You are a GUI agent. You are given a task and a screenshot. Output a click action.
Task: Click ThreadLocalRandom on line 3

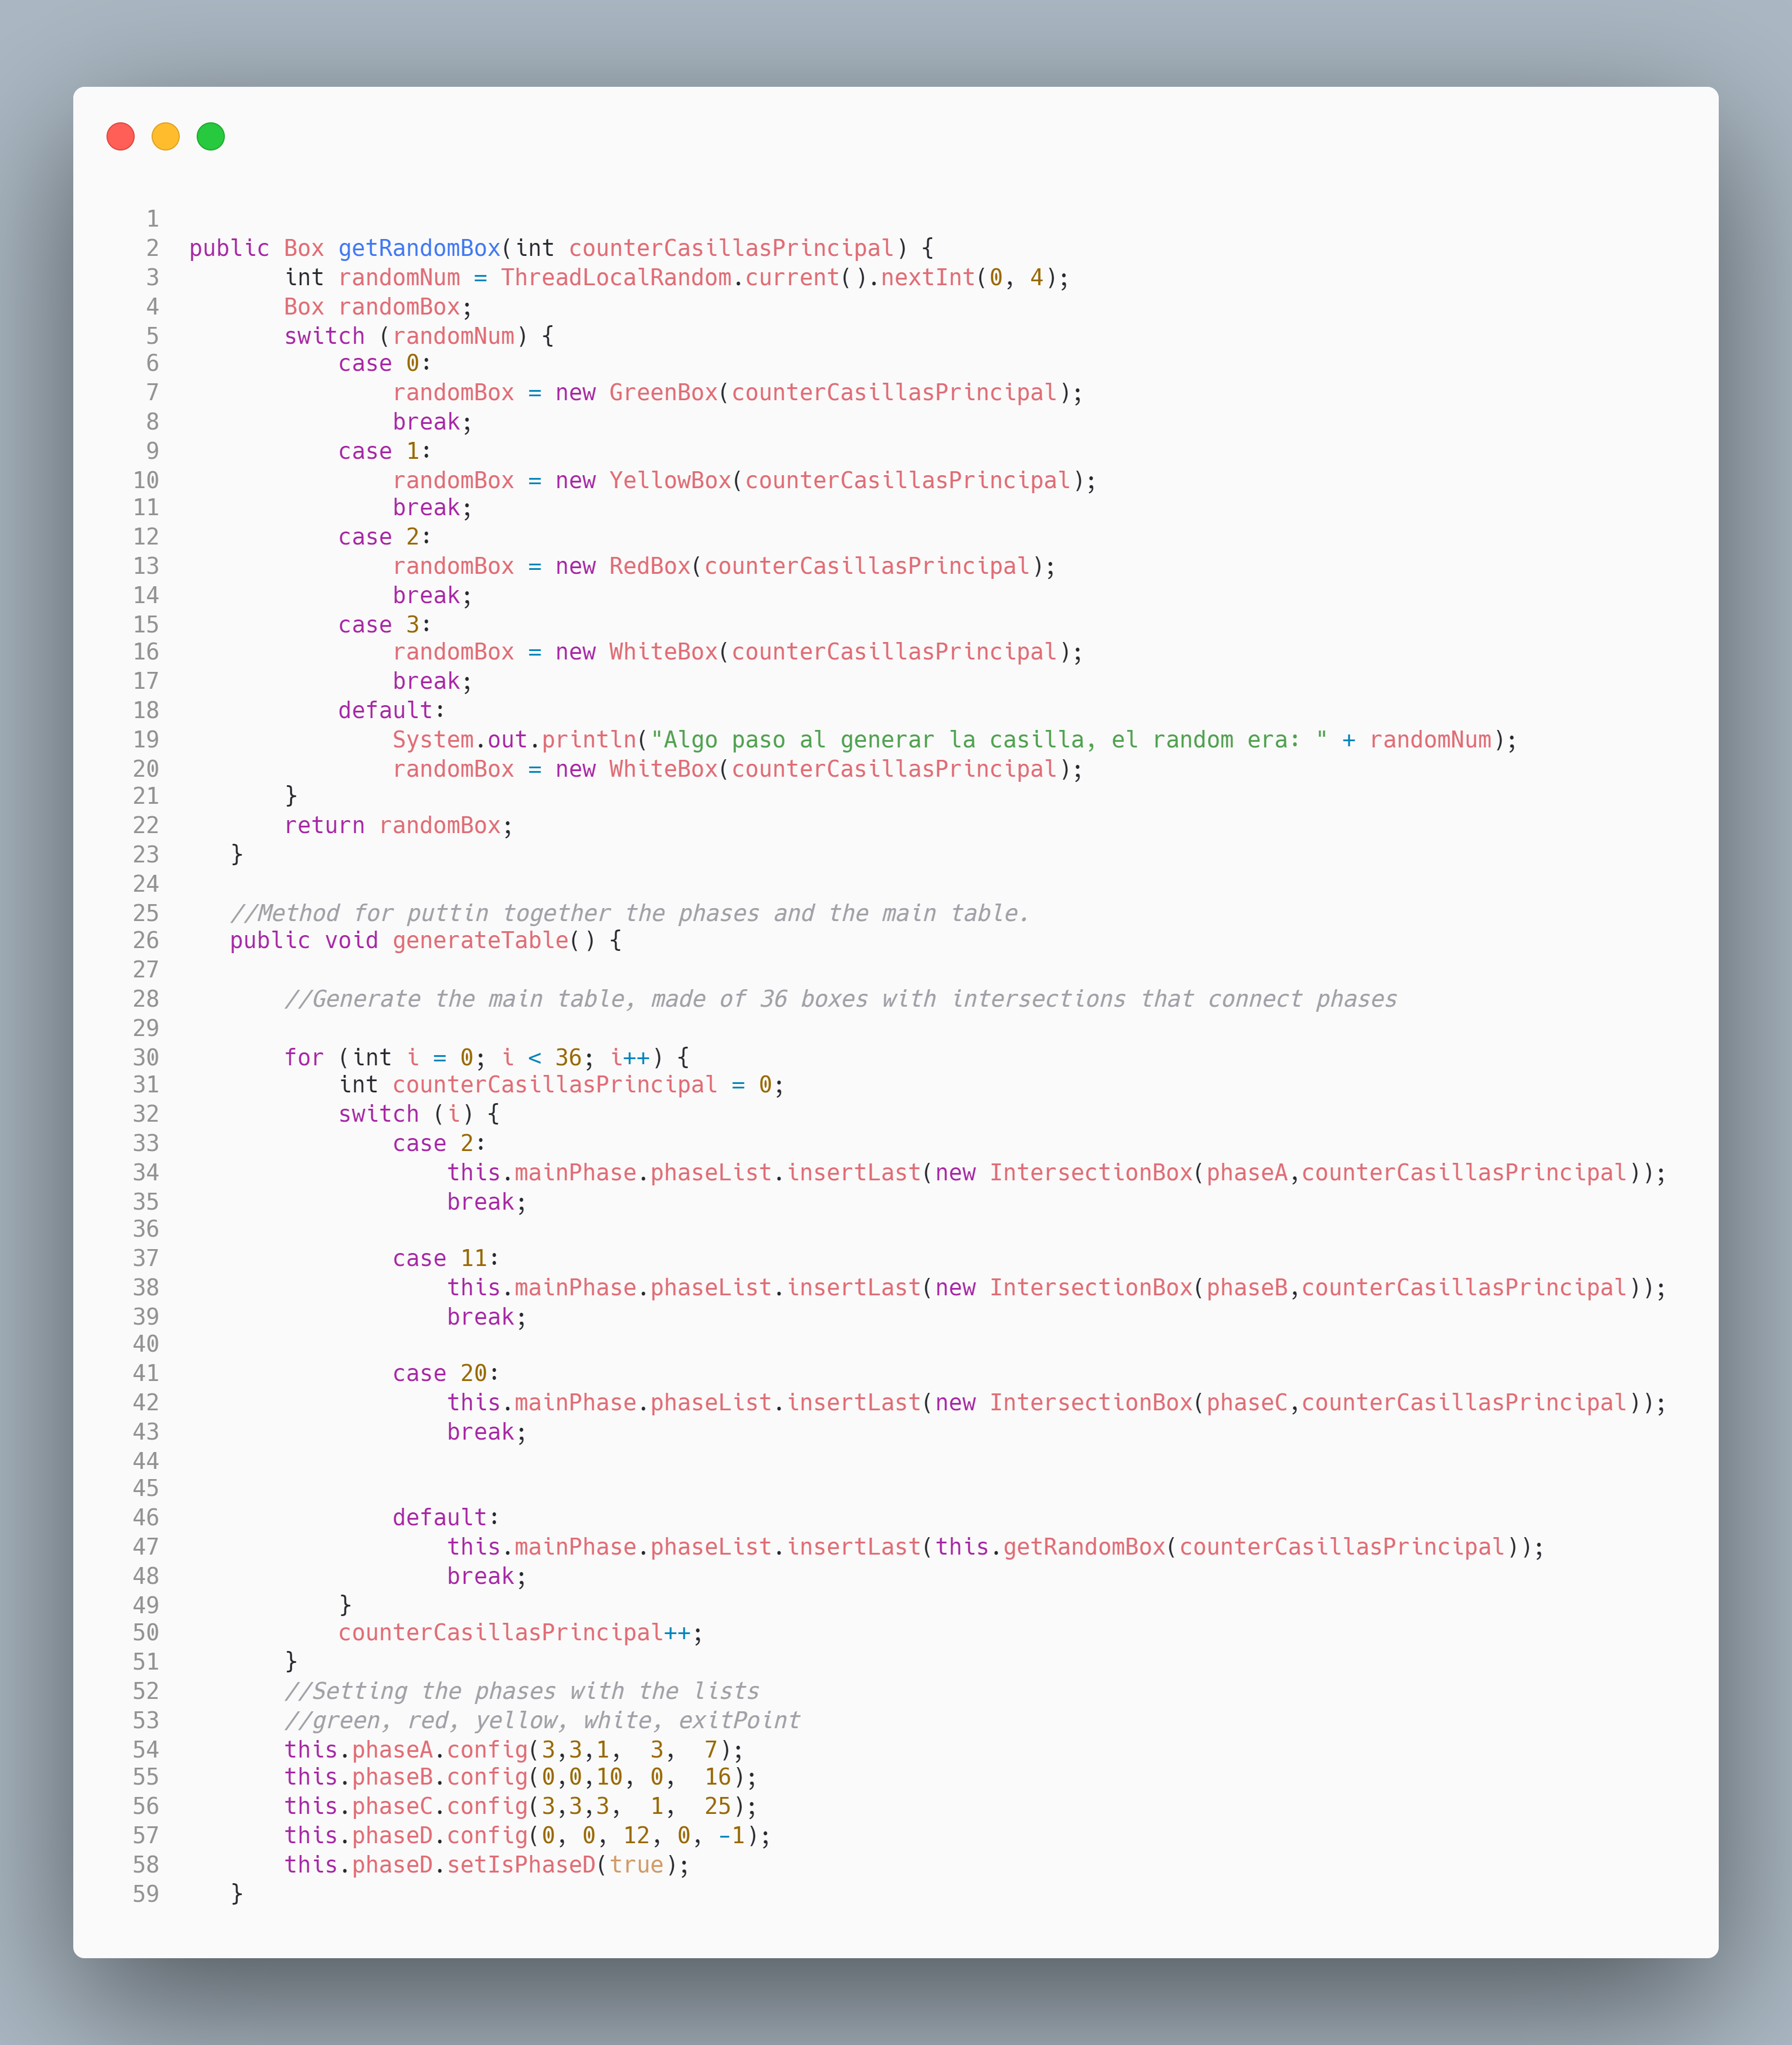pos(615,277)
